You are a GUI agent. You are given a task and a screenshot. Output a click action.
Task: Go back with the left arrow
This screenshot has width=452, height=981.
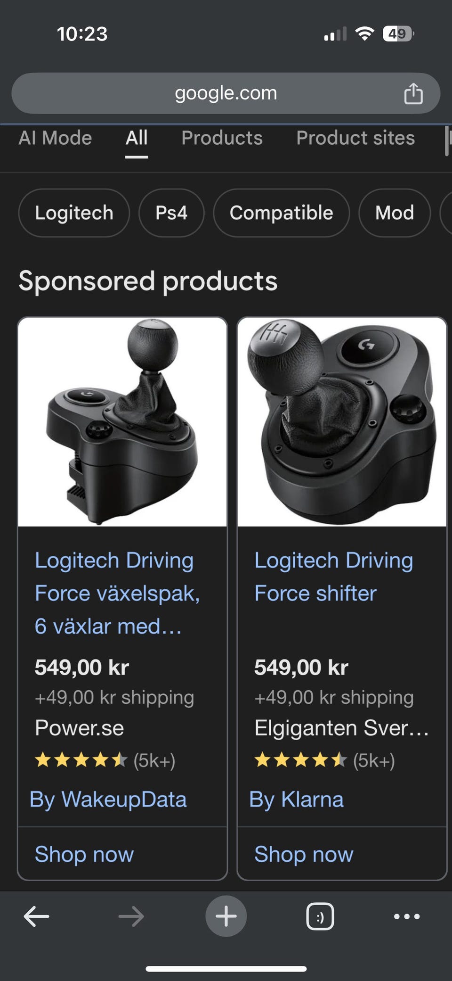coord(36,916)
